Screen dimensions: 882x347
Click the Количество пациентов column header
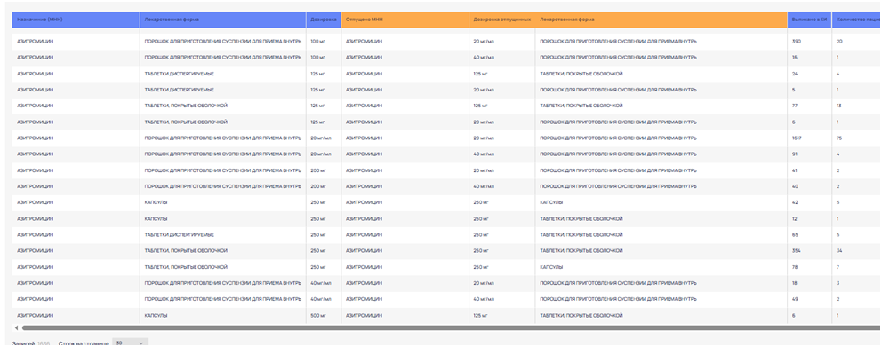pos(857,20)
